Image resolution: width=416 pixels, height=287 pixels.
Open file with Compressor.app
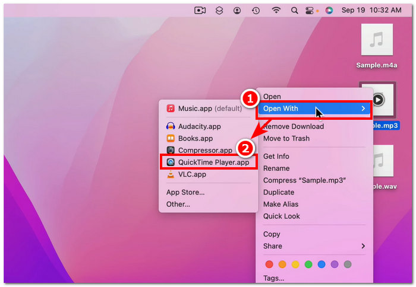[204, 151]
